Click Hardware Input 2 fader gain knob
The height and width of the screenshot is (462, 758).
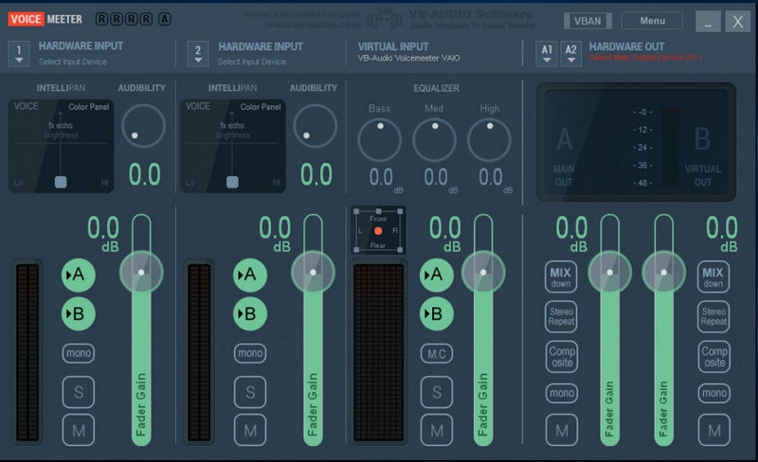pos(313,272)
